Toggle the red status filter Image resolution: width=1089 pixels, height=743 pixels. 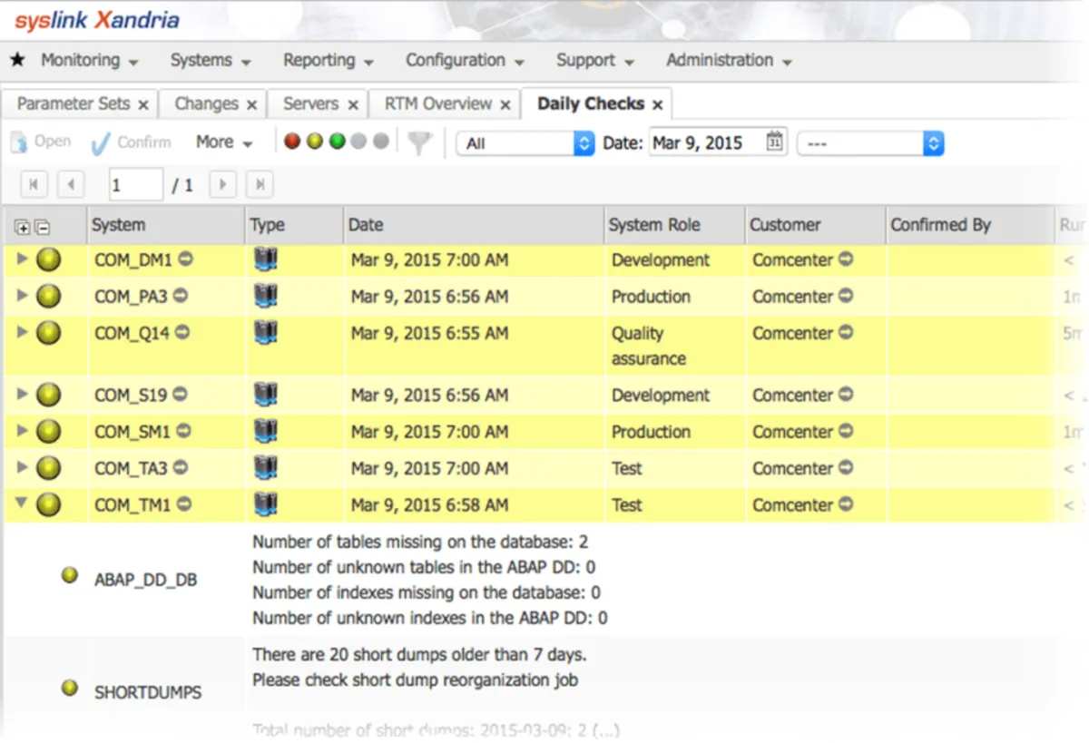tap(292, 142)
